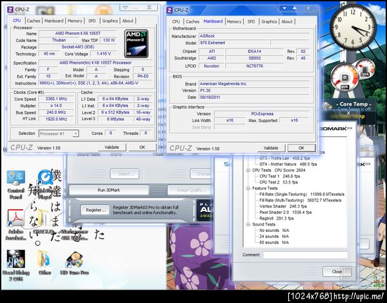
Task: Open About tab in left CPU-Z
Action: pyautogui.click(x=128, y=21)
